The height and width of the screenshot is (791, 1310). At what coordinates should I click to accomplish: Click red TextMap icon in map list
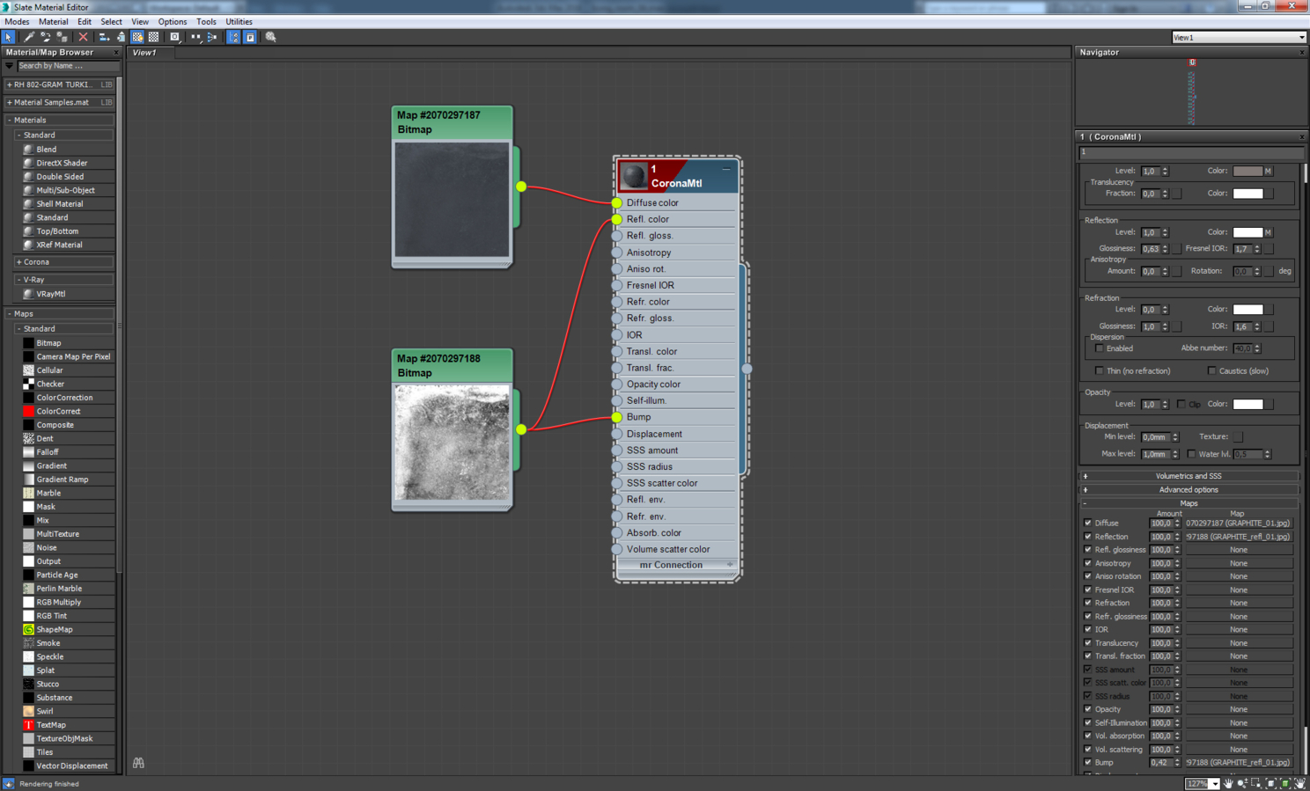pos(28,725)
